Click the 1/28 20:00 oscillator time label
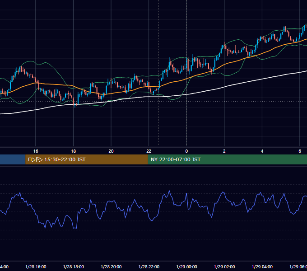Image resolution: width=307 pixels, height=271 pixels. coord(111,266)
